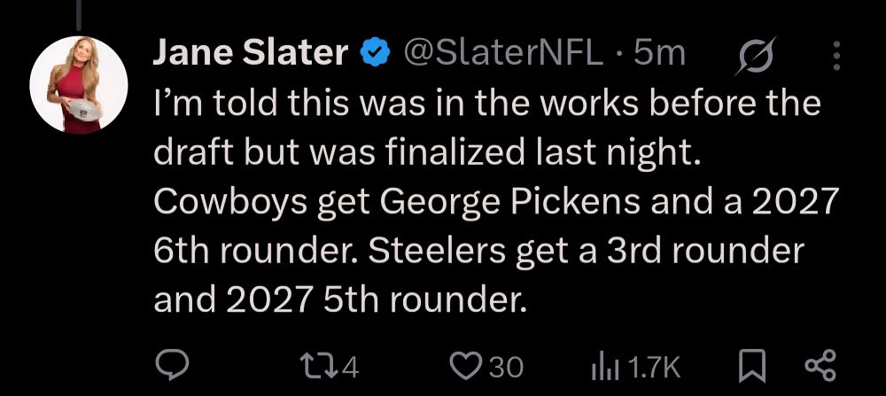Share the tweet using the share icon

[820, 366]
